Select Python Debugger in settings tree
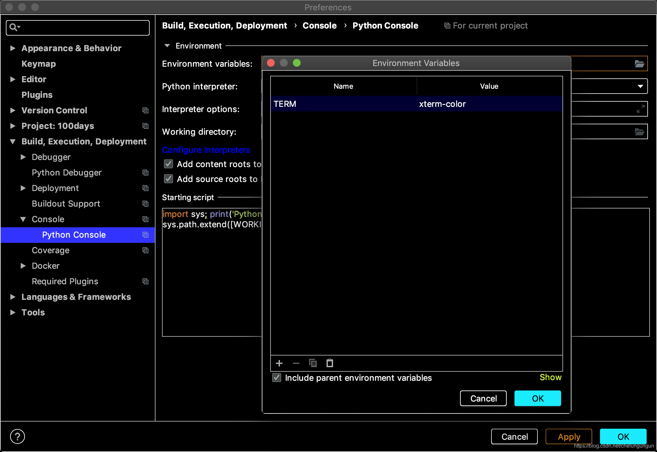Image resolution: width=657 pixels, height=452 pixels. pyautogui.click(x=67, y=173)
